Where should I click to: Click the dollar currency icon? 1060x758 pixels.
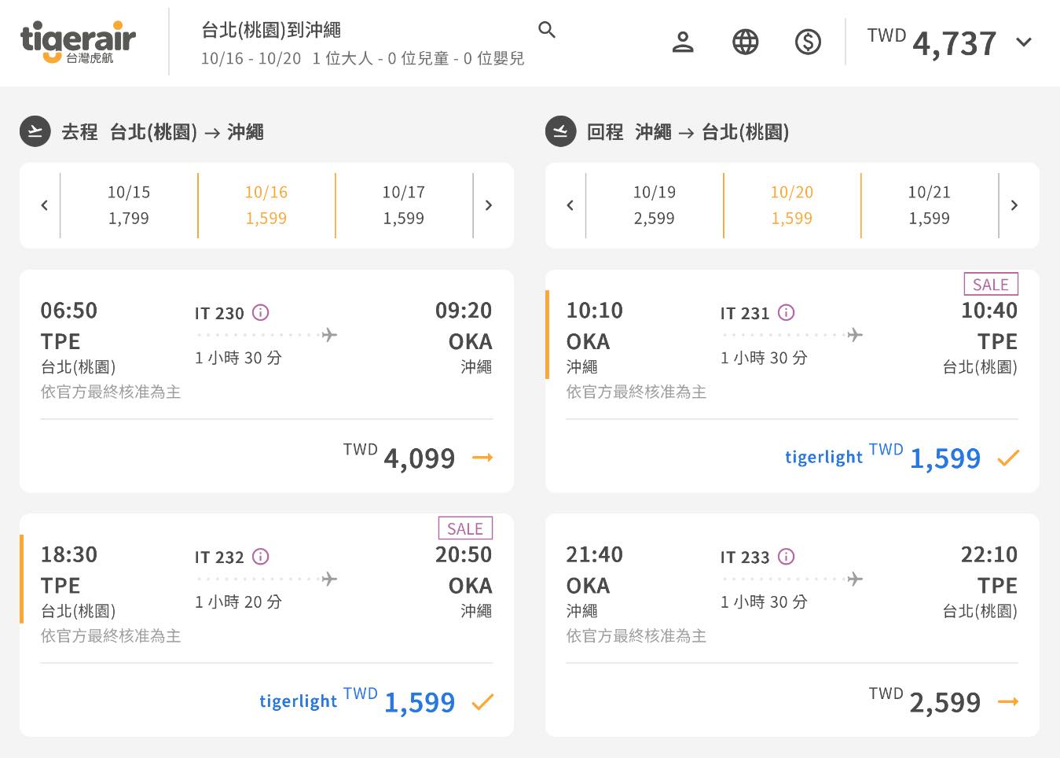pos(808,42)
